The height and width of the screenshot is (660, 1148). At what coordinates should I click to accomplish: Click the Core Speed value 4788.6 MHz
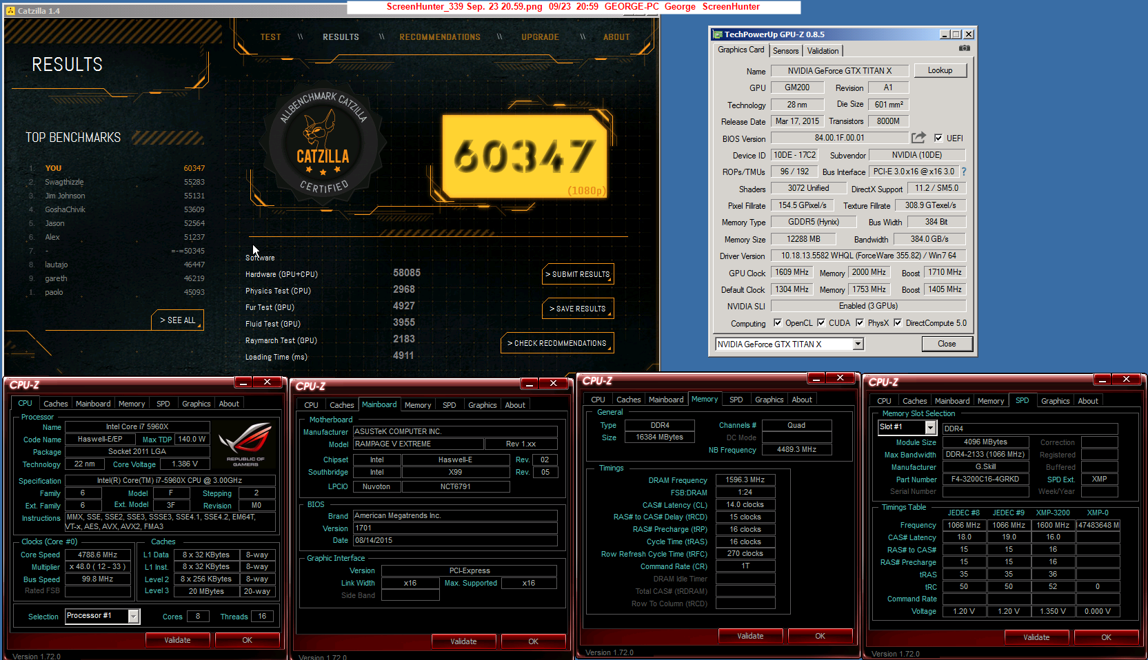98,555
